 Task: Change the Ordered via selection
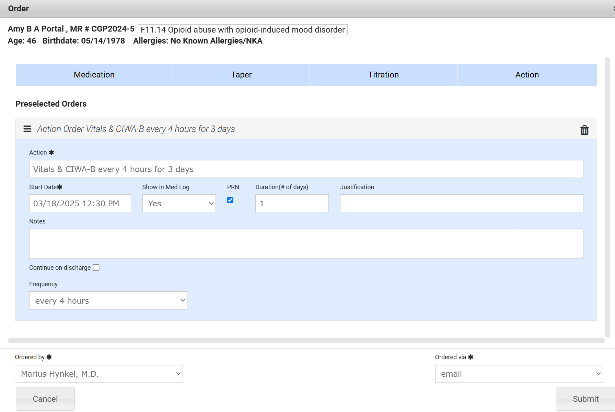tap(519, 374)
